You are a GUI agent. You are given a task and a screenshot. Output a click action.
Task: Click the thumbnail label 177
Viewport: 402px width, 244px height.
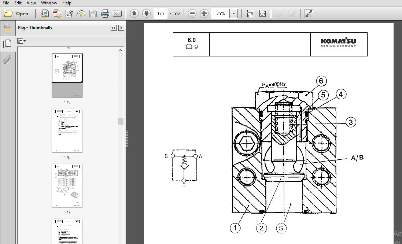(67, 212)
